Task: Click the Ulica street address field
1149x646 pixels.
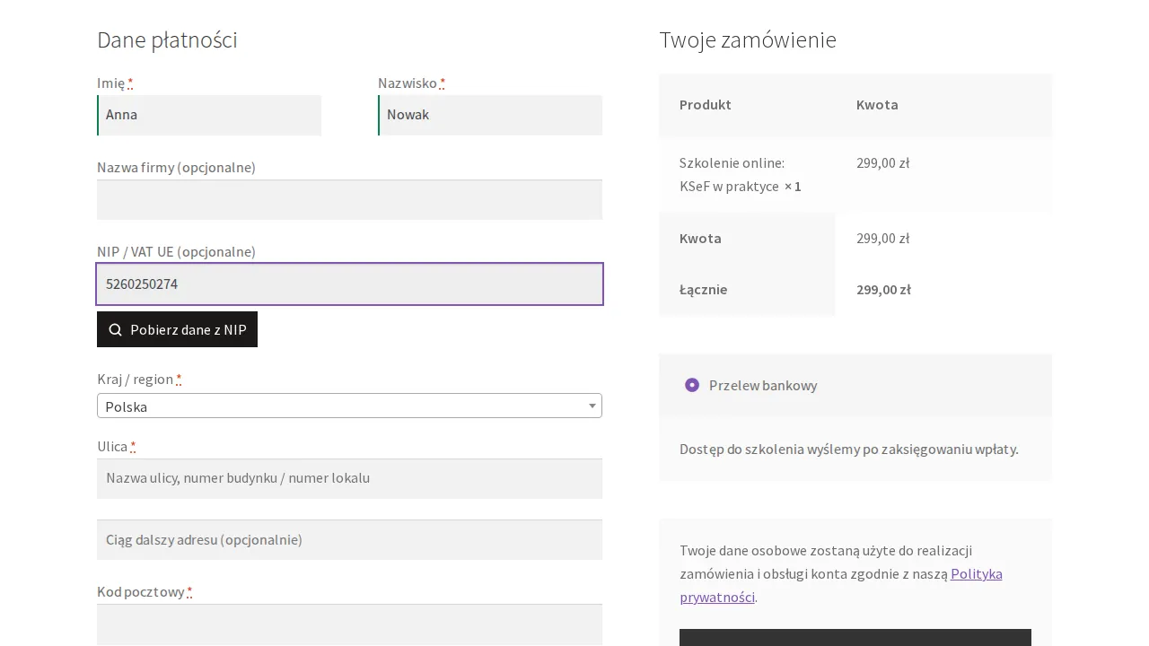Action: pyautogui.click(x=349, y=478)
